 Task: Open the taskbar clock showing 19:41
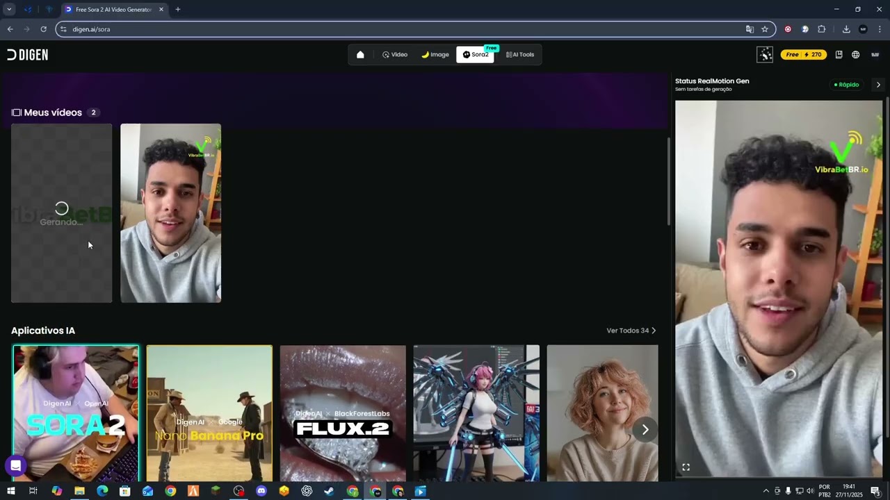849,491
